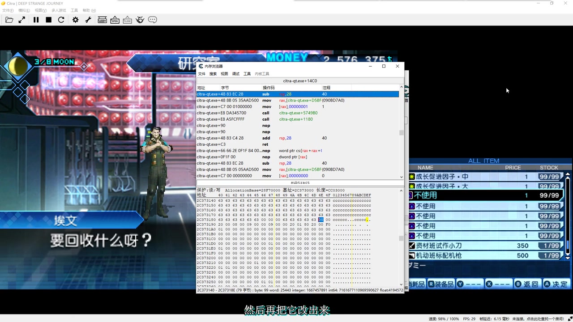Select the call citra-qt.exe+1180 row

pyautogui.click(x=298, y=119)
